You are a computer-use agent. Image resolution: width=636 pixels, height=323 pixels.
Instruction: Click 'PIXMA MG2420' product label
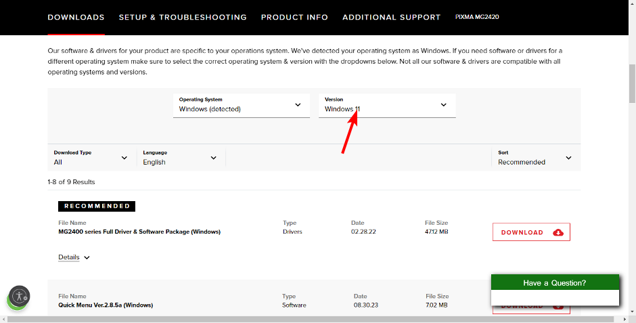tap(477, 17)
